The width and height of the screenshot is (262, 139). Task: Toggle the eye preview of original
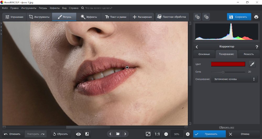point(78,134)
